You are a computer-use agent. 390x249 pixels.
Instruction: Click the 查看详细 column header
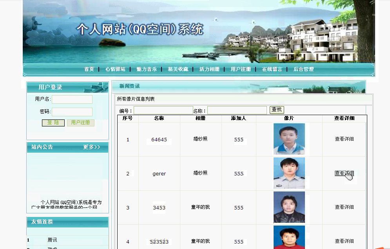point(344,118)
